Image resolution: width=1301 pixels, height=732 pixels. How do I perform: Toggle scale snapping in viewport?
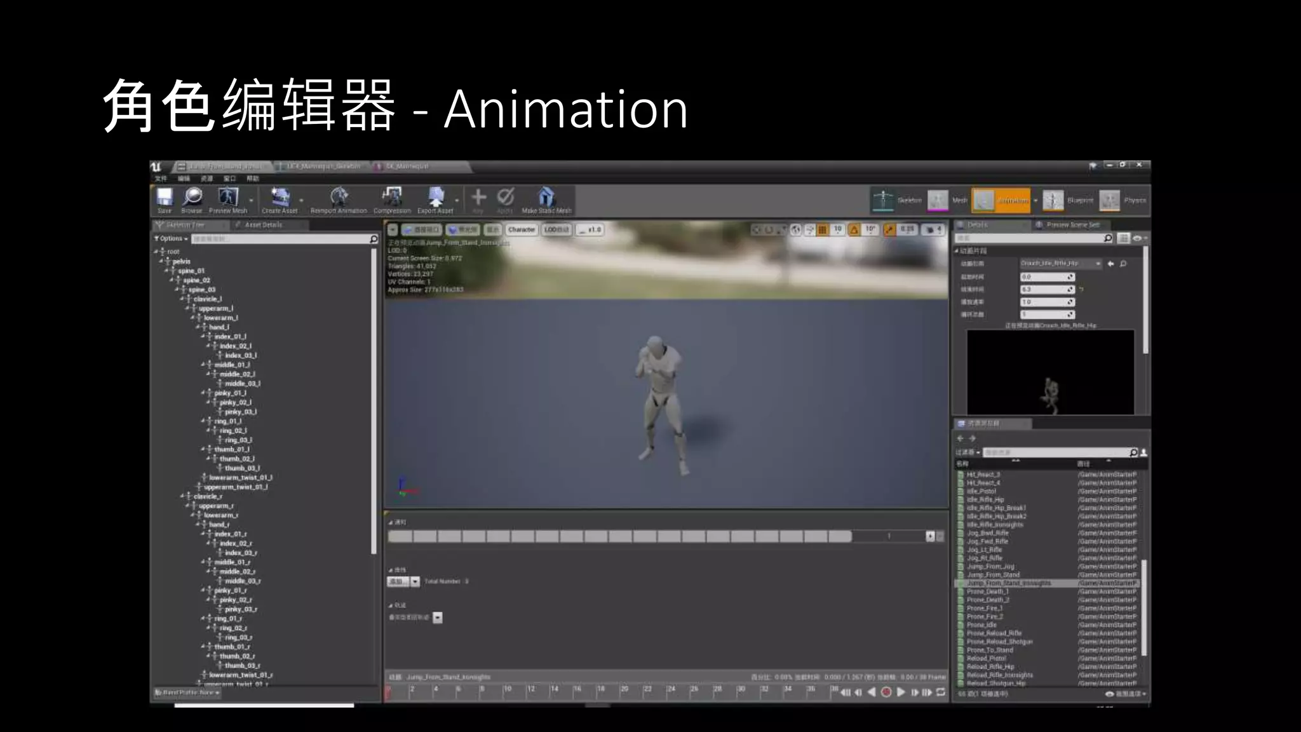pyautogui.click(x=889, y=229)
